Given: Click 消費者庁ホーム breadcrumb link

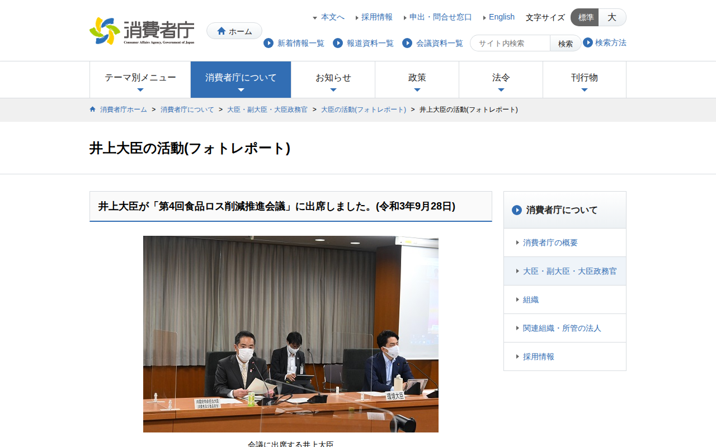Looking at the screenshot, I should click(124, 110).
